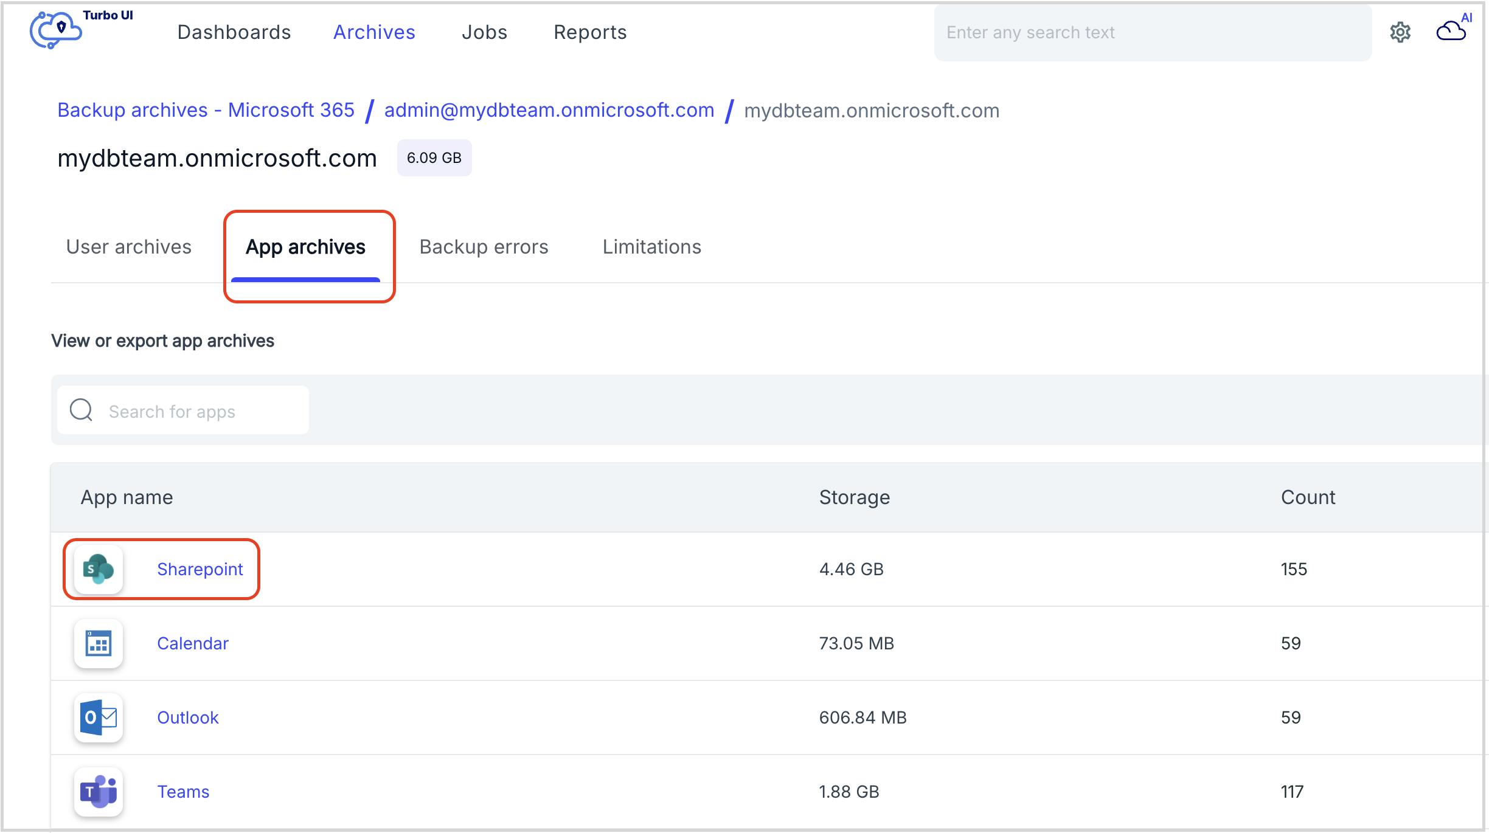Screen dimensions: 1489x833
Task: Click the current breadcrumb mydbteam.onmicrosoft.com
Action: [872, 111]
